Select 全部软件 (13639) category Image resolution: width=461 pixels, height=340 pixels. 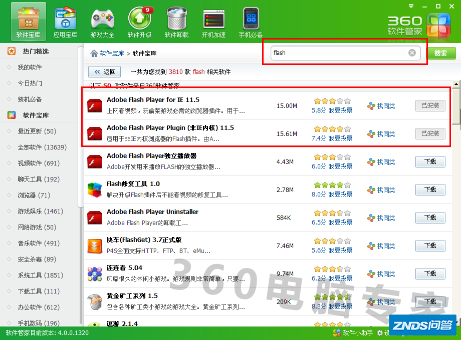42,147
